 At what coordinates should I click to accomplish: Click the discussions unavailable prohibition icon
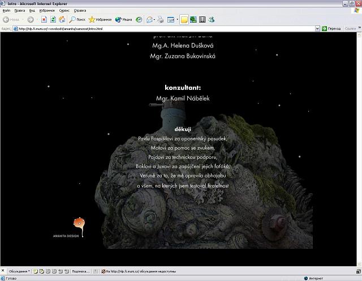(x=104, y=271)
